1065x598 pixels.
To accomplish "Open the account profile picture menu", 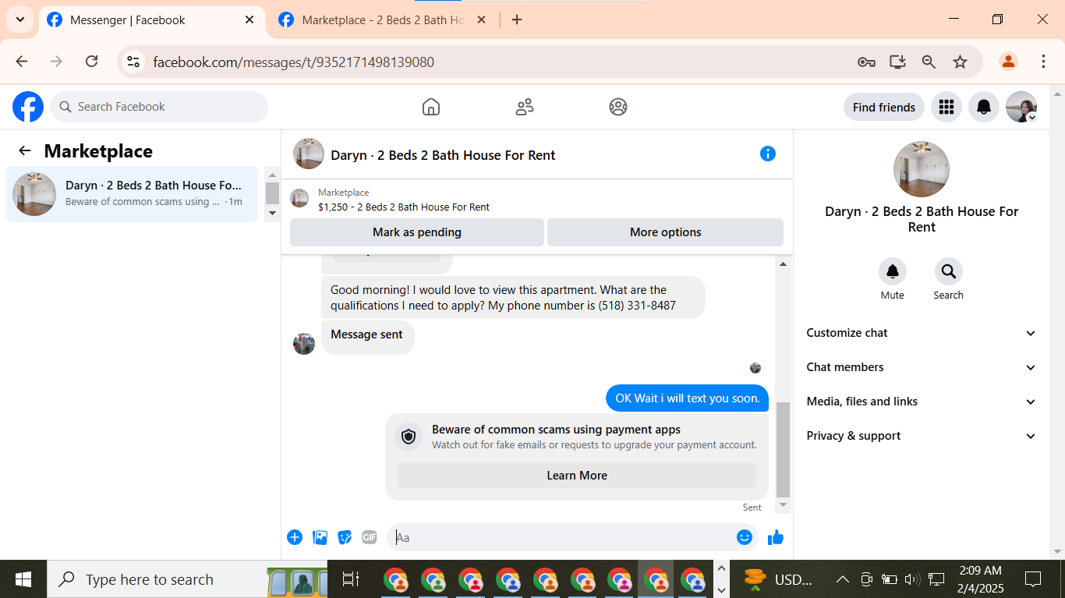I will click(1021, 107).
